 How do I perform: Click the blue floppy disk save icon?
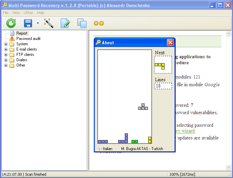(28, 23)
